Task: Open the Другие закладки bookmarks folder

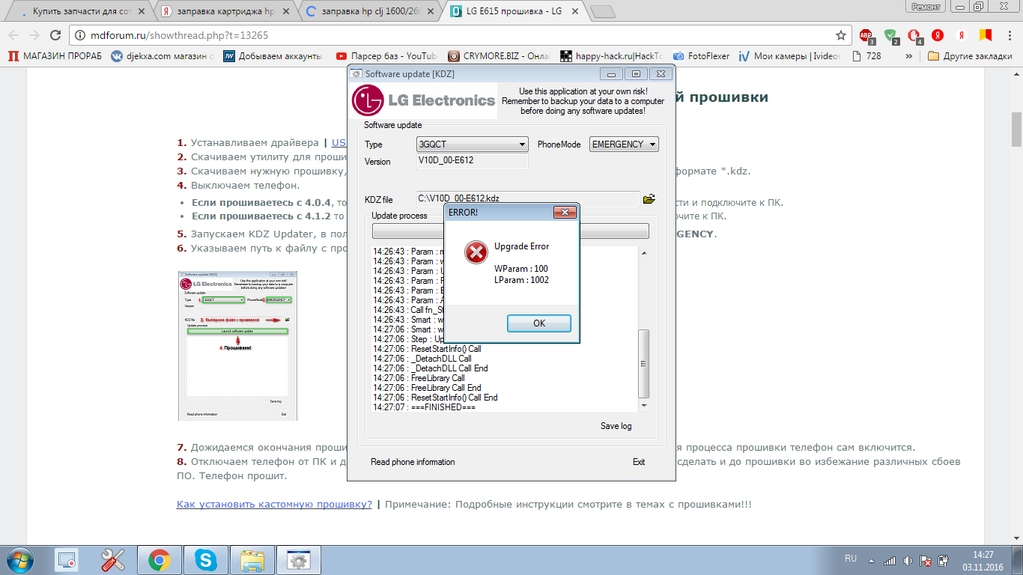Action: point(970,56)
